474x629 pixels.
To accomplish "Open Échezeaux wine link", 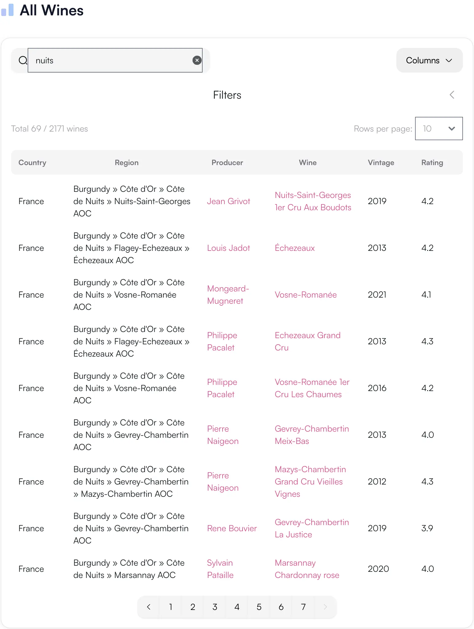I will (294, 248).
